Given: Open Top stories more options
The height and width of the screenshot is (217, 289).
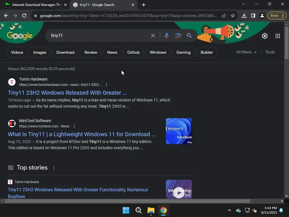Looking at the screenshot, I should coord(54,168).
